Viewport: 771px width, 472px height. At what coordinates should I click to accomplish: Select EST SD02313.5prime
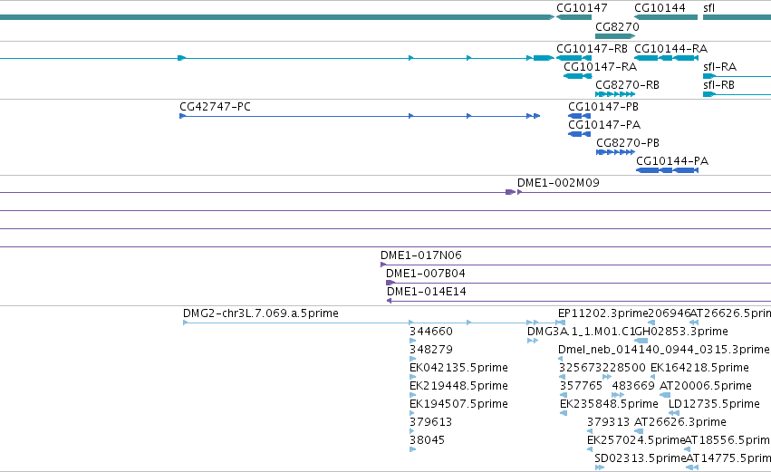(641, 458)
